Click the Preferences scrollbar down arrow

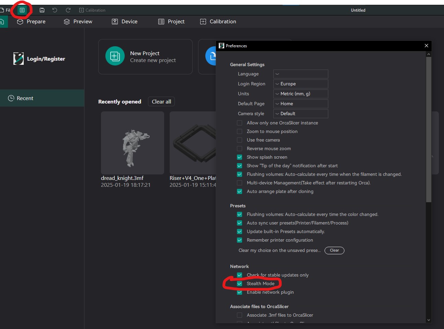[429, 320]
